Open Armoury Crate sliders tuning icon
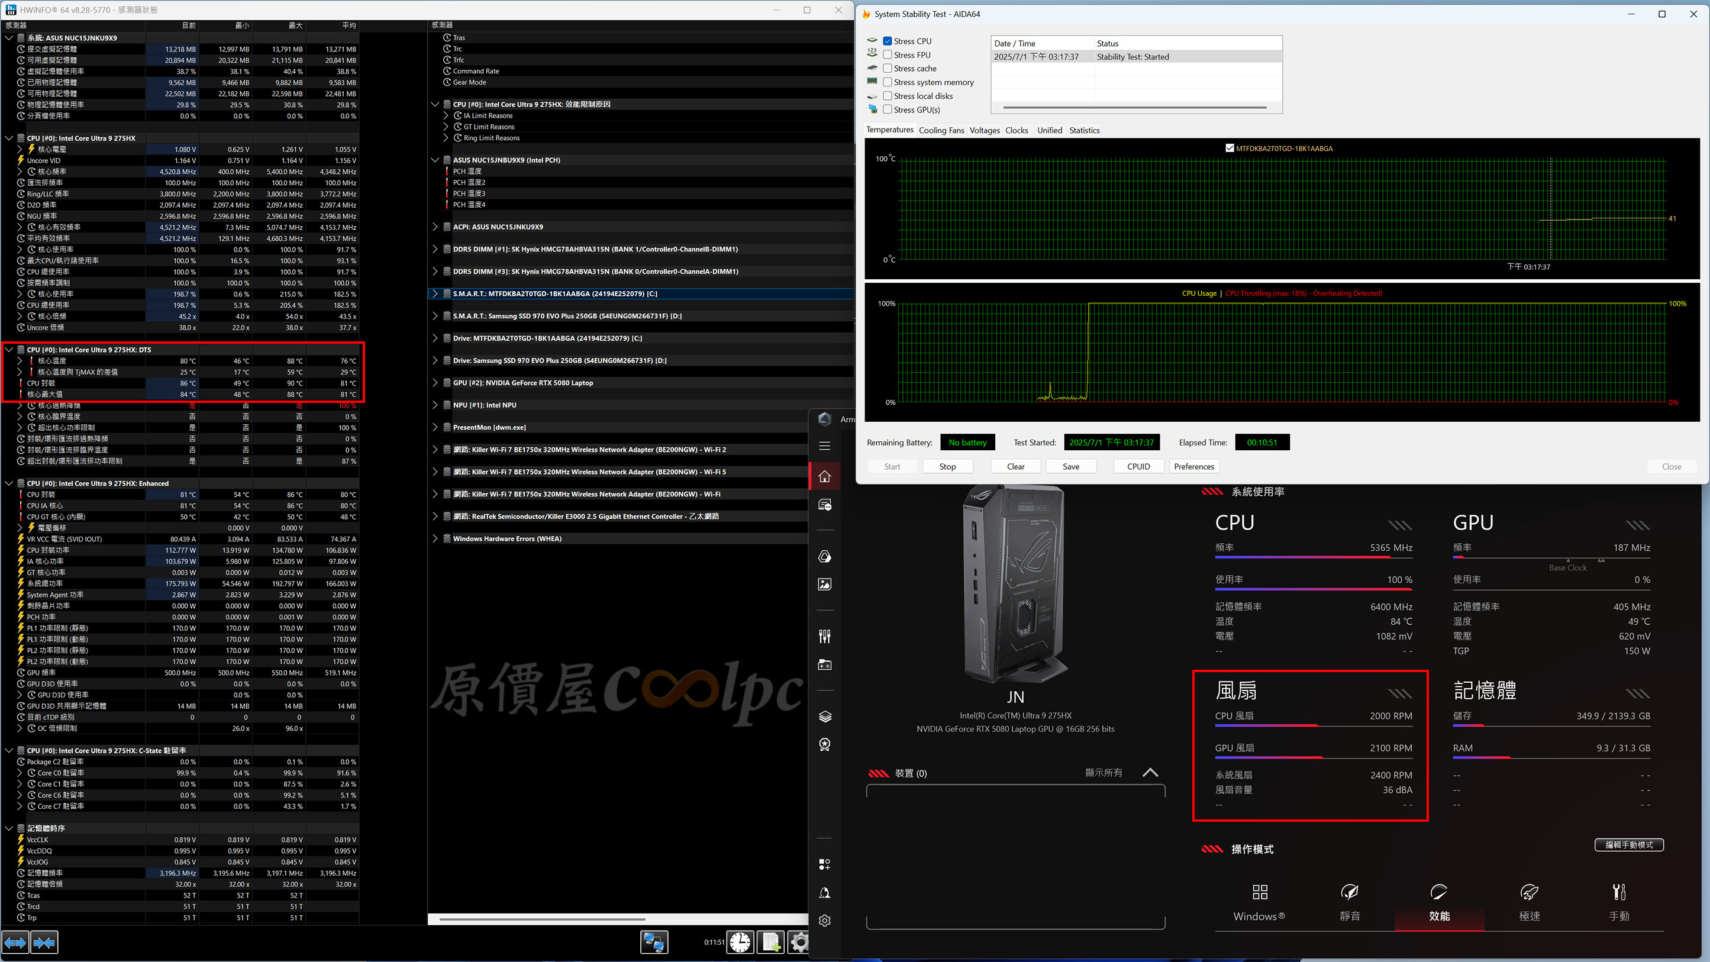Screen dimensions: 1710x962 point(824,636)
